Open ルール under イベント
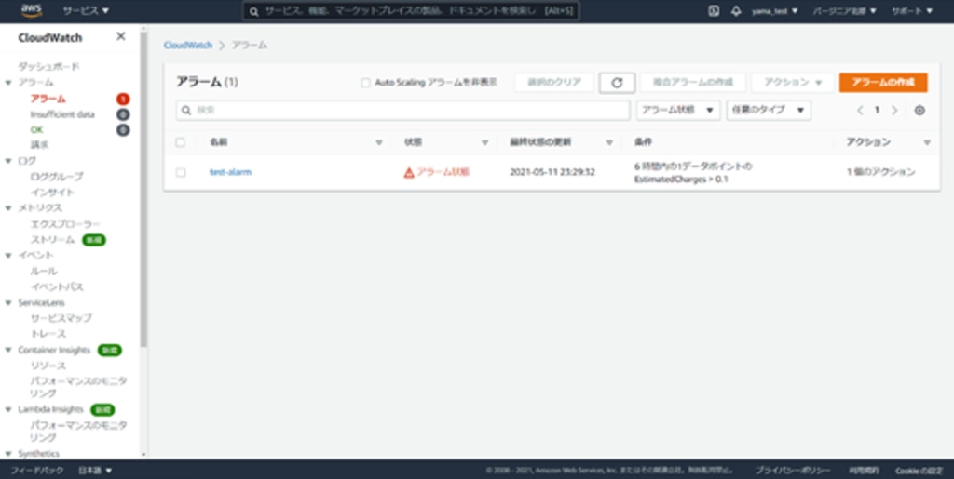 click(44, 272)
